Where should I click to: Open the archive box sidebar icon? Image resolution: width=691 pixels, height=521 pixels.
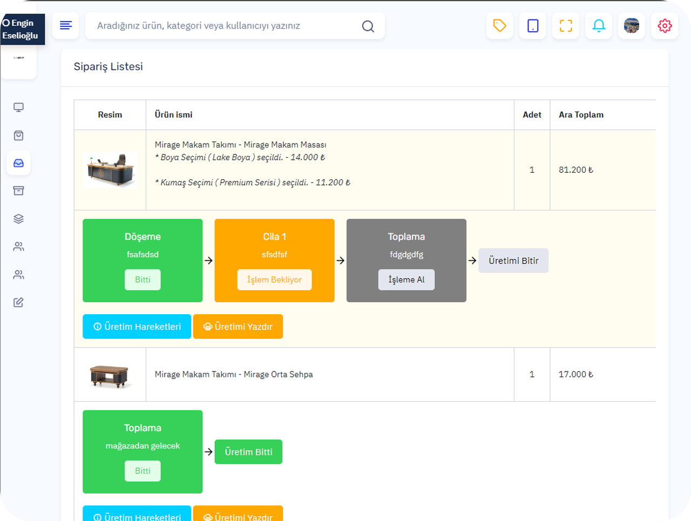pyautogui.click(x=18, y=191)
